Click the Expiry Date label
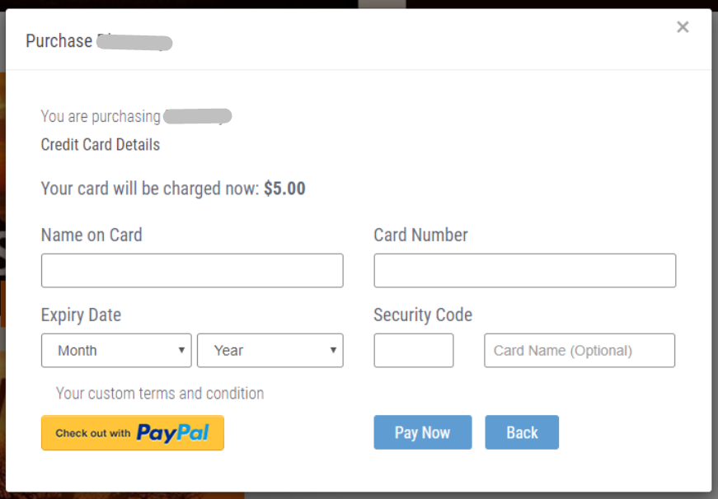The width and height of the screenshot is (718, 499). [x=81, y=315]
